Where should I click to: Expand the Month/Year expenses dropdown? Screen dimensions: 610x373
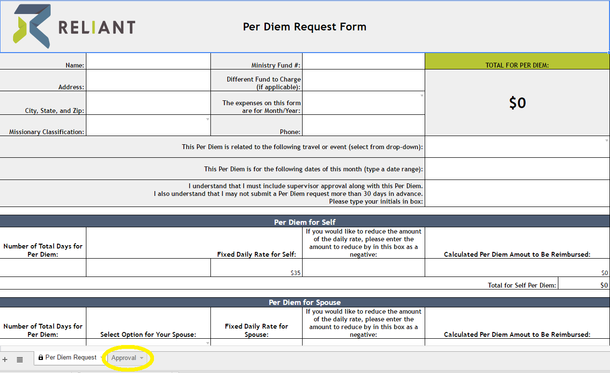(x=422, y=96)
